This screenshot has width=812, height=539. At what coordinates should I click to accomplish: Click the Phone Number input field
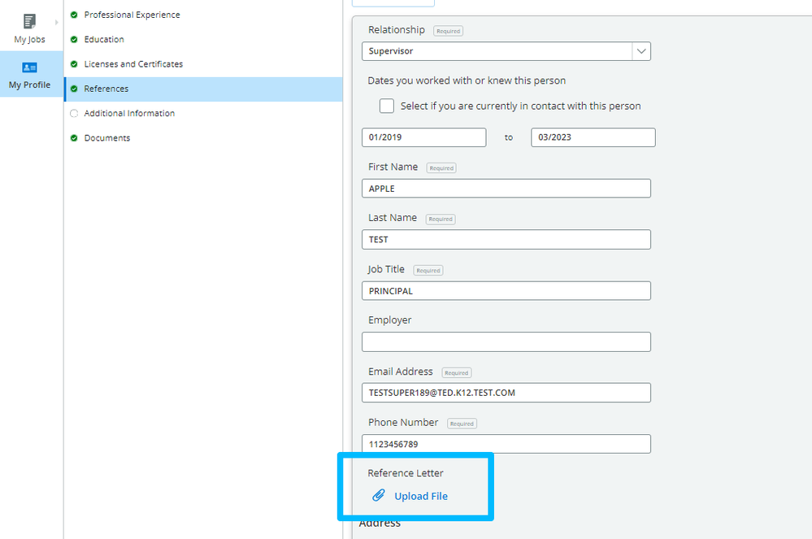pos(506,443)
